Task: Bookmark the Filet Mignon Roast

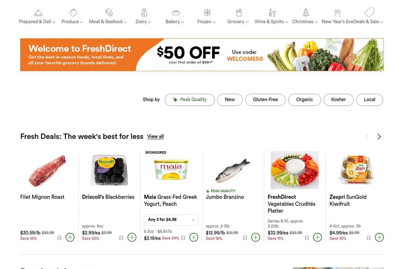Action: coord(59,237)
